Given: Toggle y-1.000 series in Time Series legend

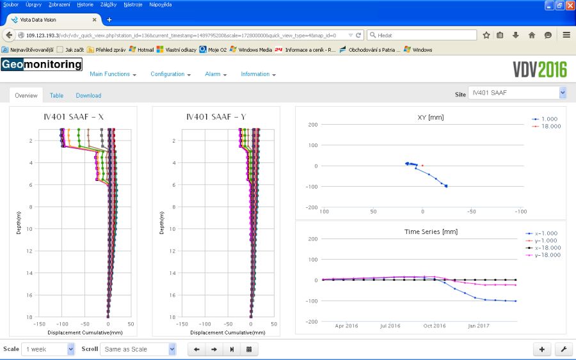Looking at the screenshot, I should click(x=542, y=240).
